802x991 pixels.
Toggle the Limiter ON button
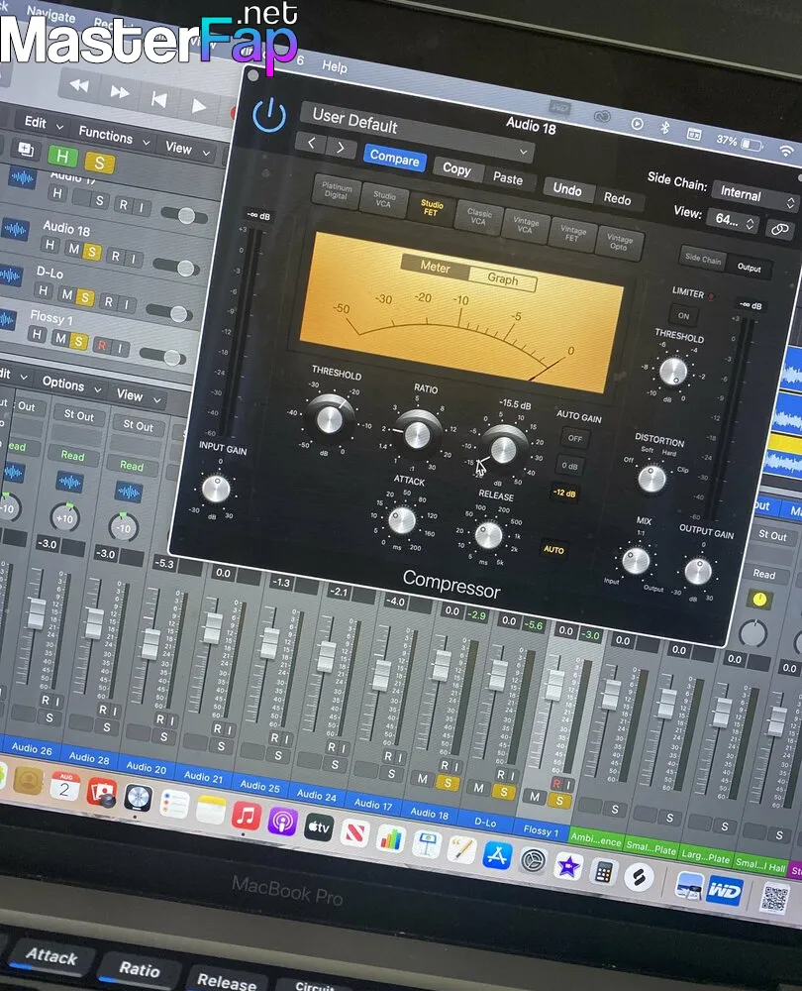point(683,317)
